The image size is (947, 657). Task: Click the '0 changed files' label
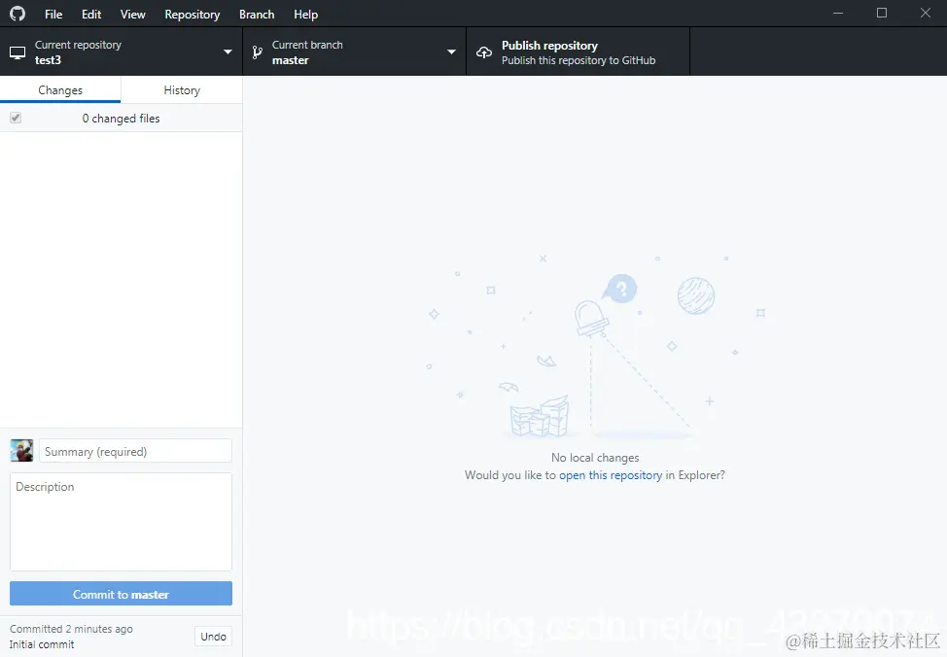click(x=121, y=119)
